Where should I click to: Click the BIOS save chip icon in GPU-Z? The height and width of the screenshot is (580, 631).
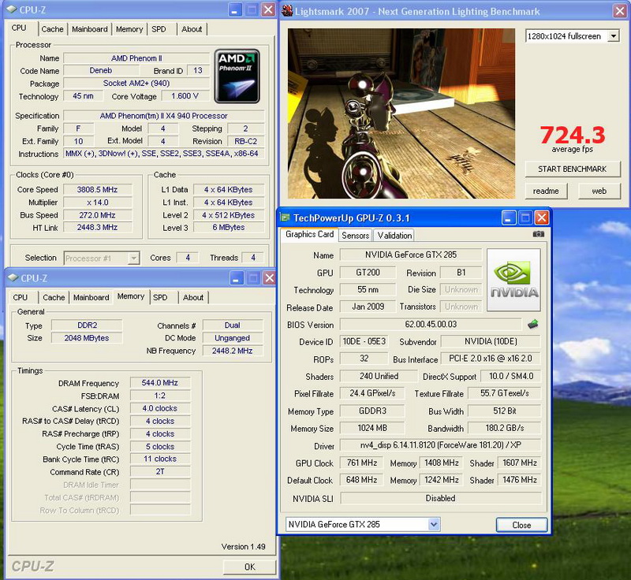click(532, 324)
